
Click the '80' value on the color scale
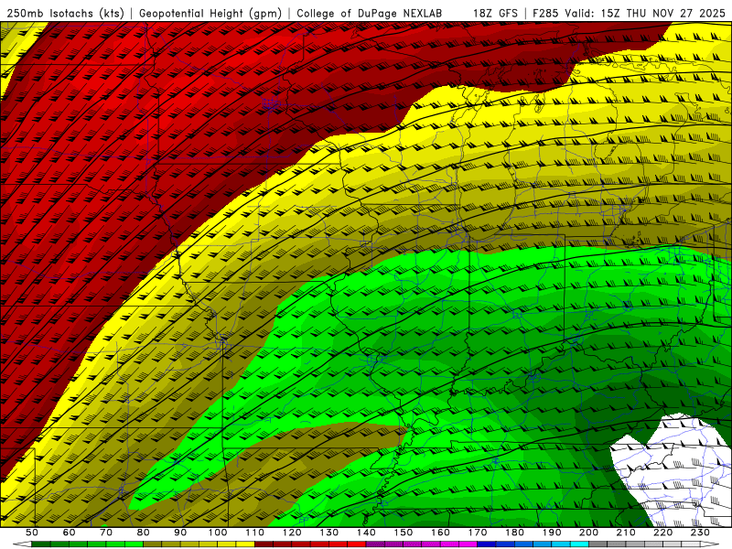[144, 533]
